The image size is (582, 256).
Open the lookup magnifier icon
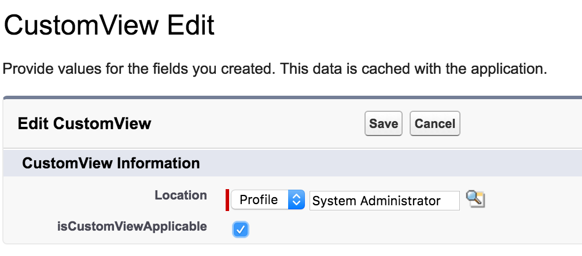(x=475, y=199)
